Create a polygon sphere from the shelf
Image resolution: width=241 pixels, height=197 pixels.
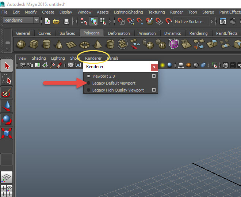click(21, 44)
